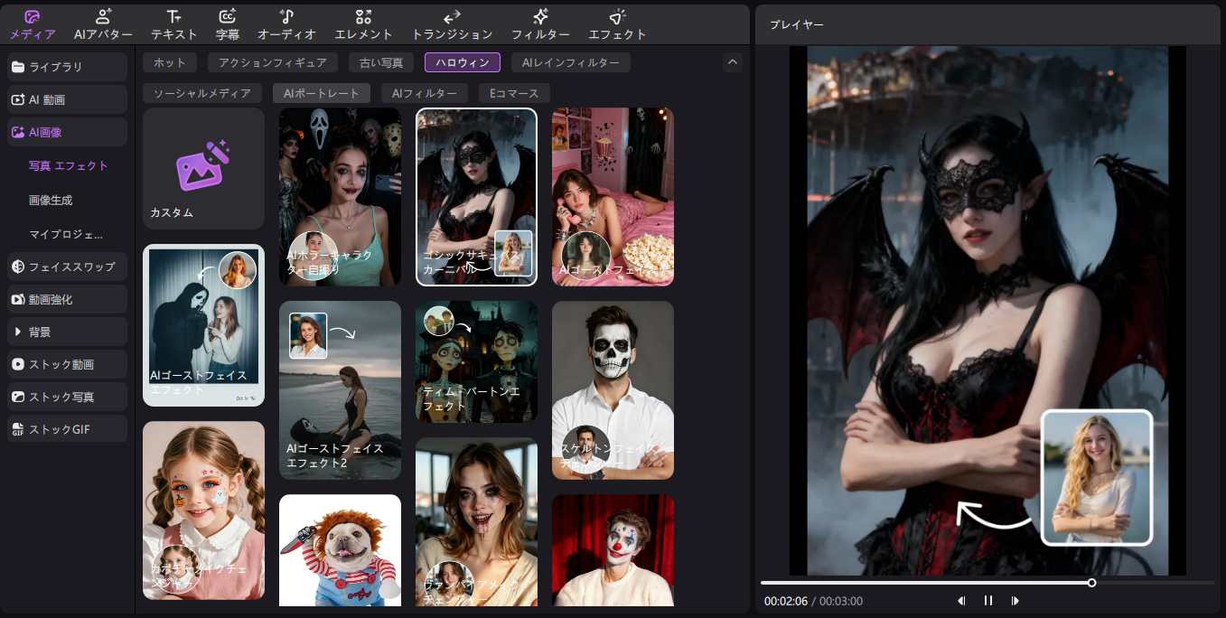Expand the AI画像 sidebar section
Viewport: 1226px width, 618px height.
click(x=68, y=132)
